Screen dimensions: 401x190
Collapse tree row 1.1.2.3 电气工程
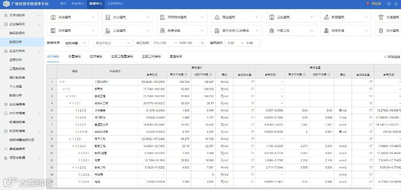coord(70,139)
